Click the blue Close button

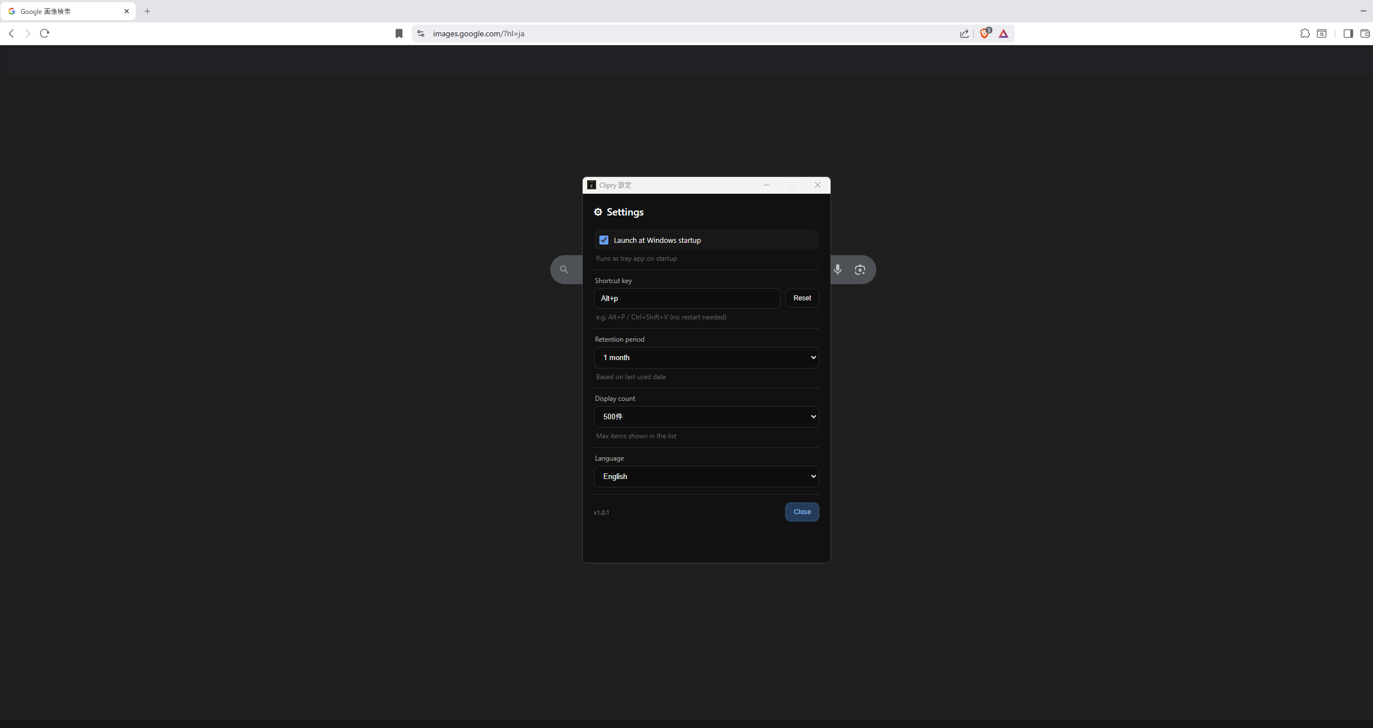(802, 512)
